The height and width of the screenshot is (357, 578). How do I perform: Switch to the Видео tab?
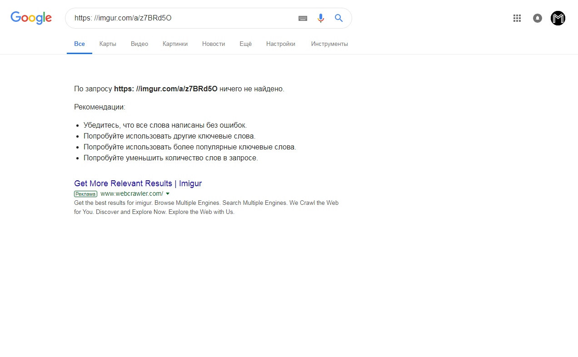[140, 44]
